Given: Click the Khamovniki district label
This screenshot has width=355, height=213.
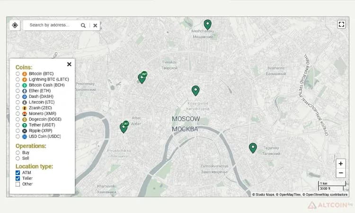Looking at the screenshot, I should [106, 186].
